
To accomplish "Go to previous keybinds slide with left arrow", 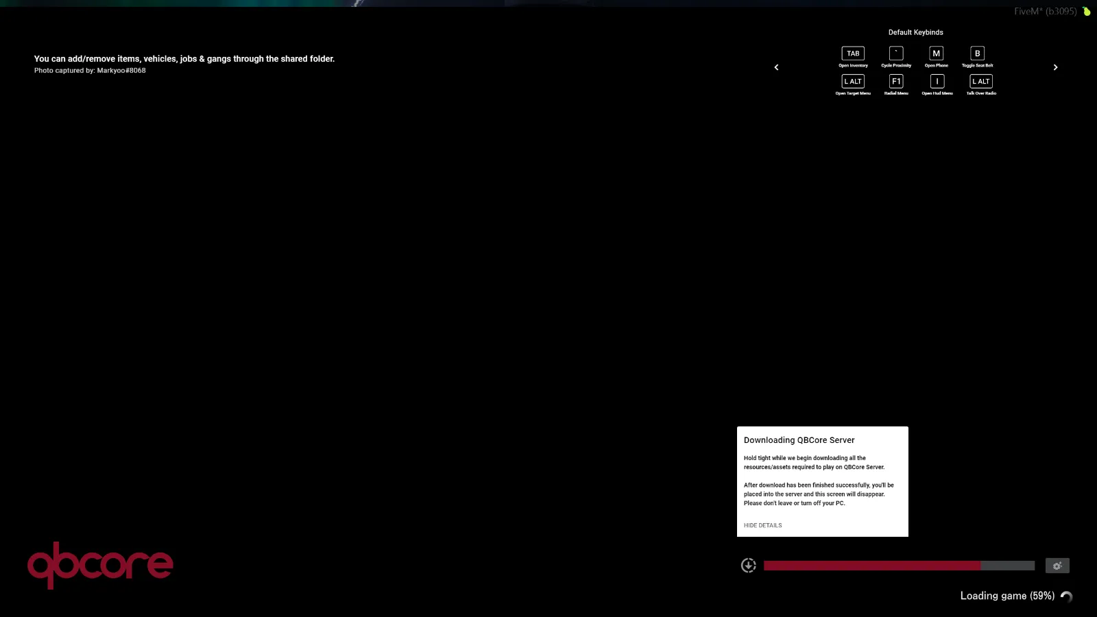I will click(776, 67).
